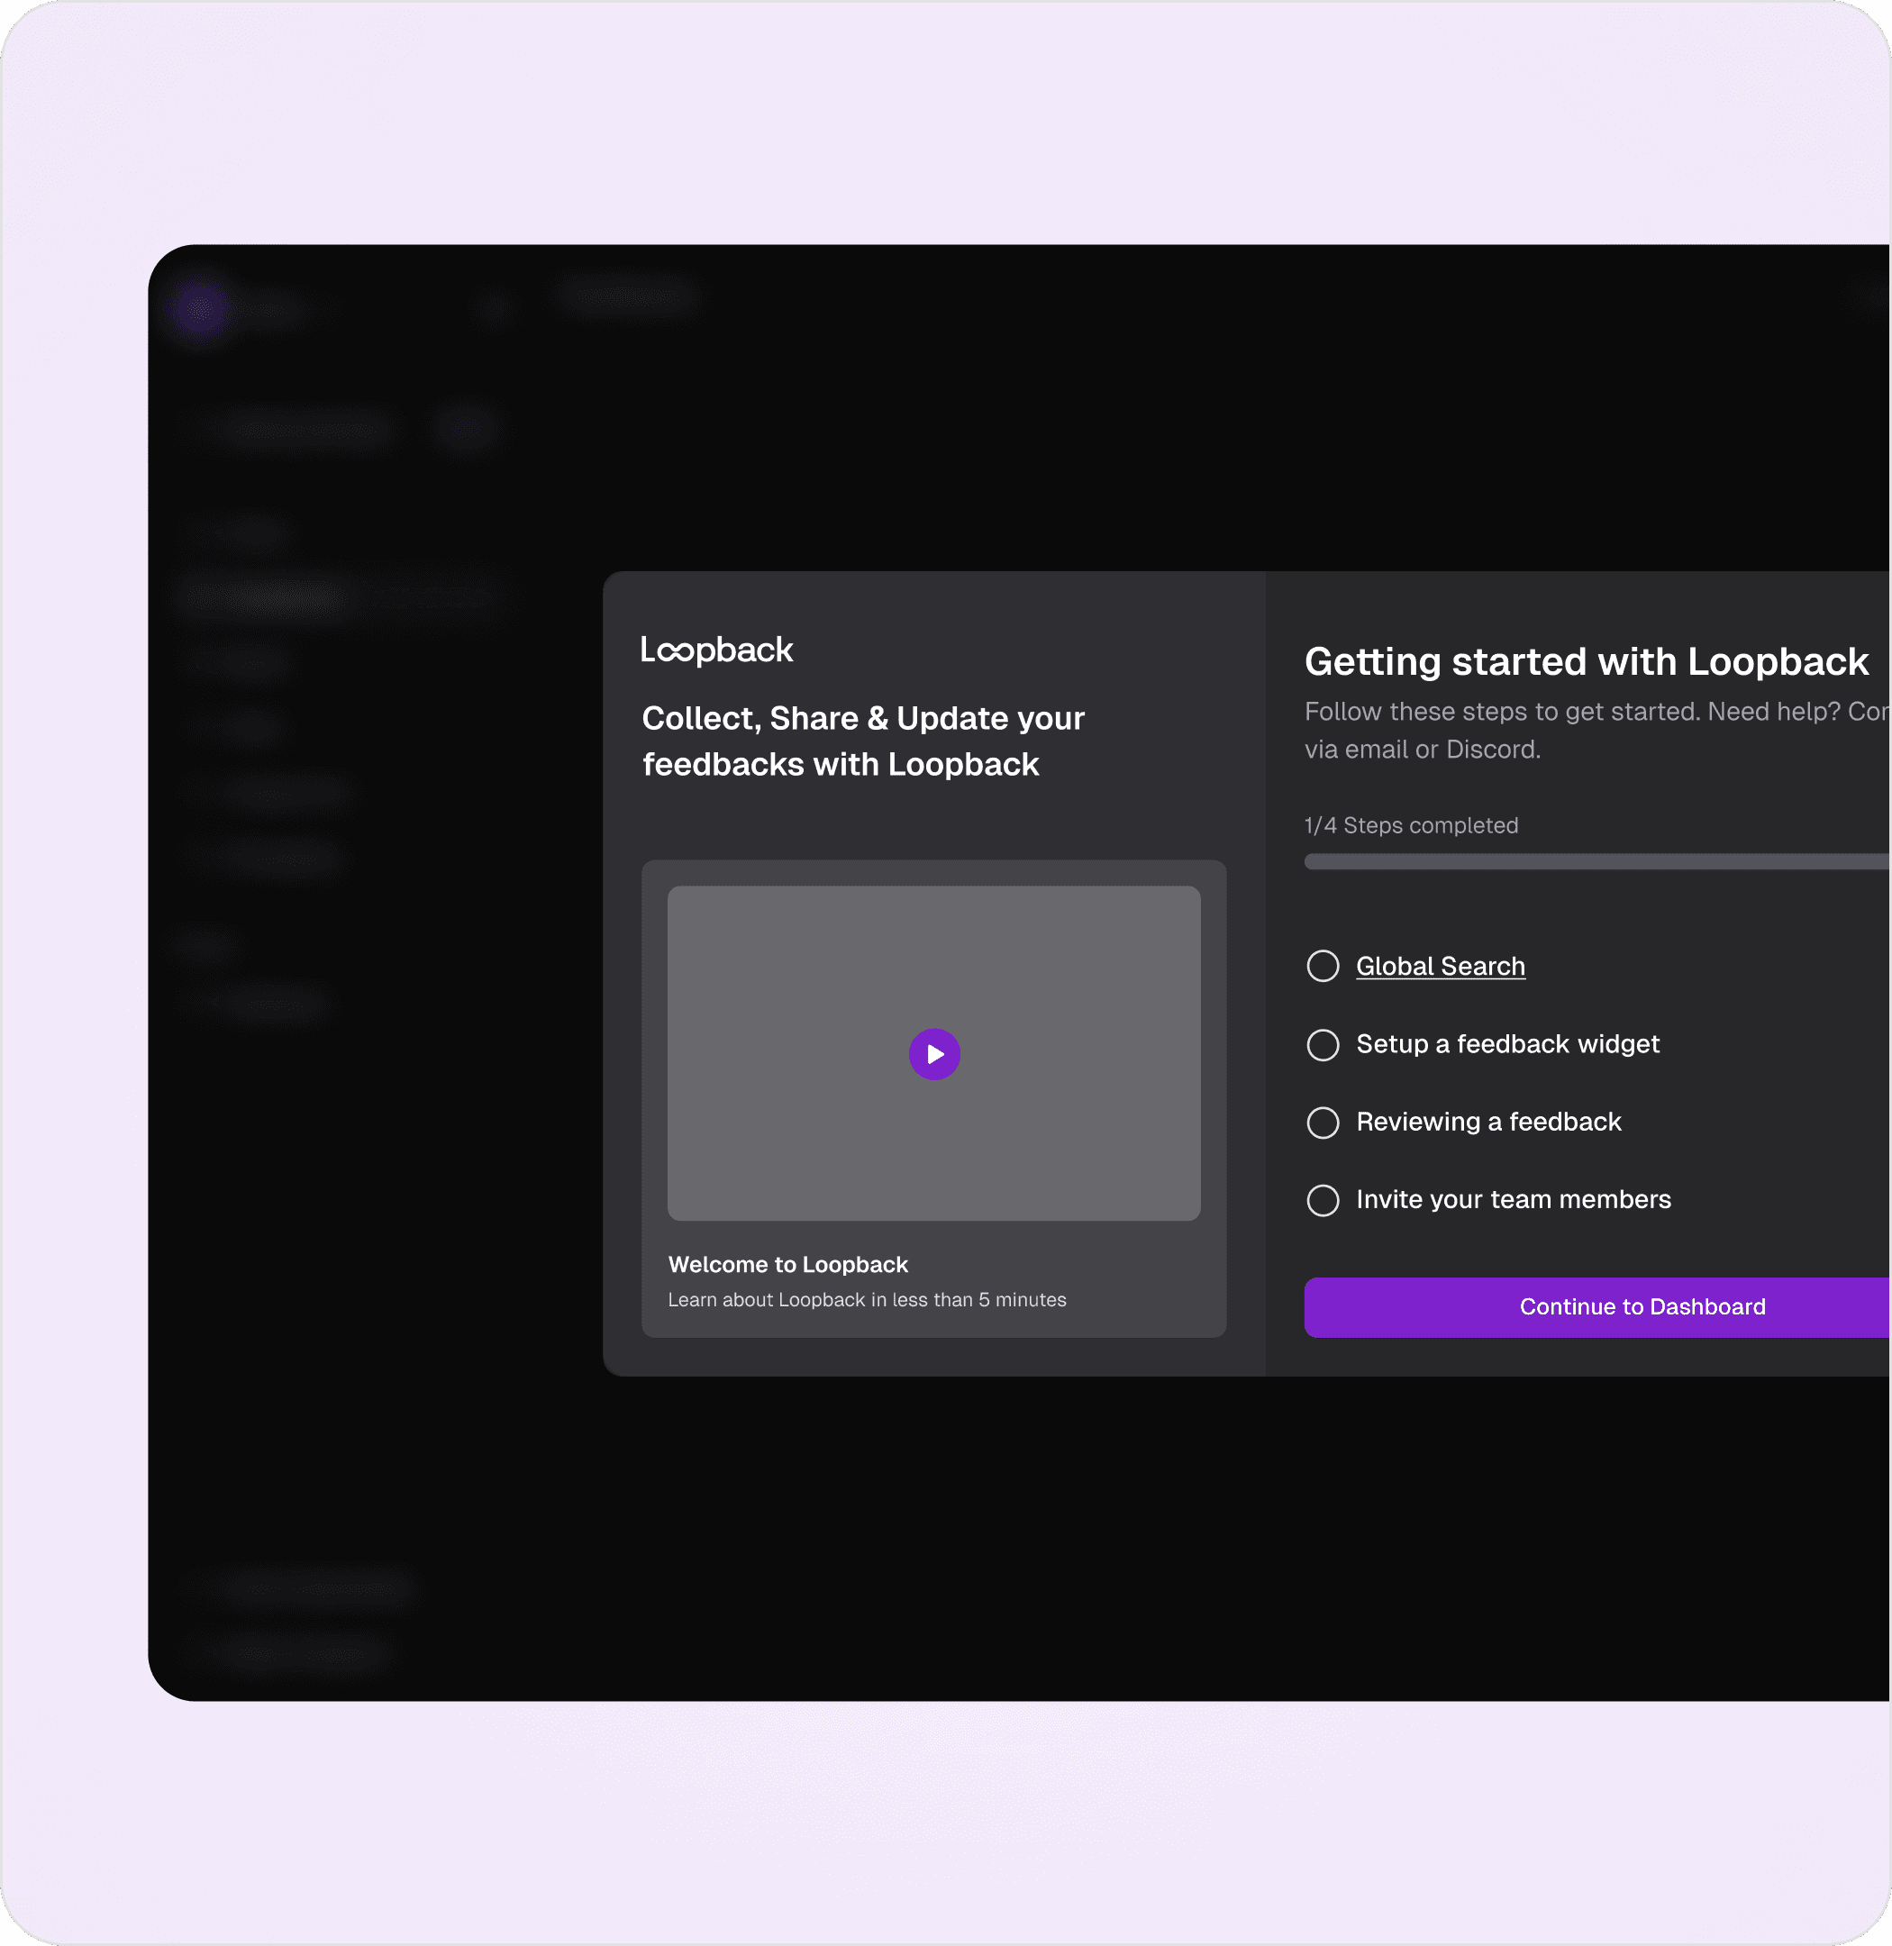Screen dimensions: 1892x1946
Task: Check the Global Search step circle
Action: (x=1323, y=966)
